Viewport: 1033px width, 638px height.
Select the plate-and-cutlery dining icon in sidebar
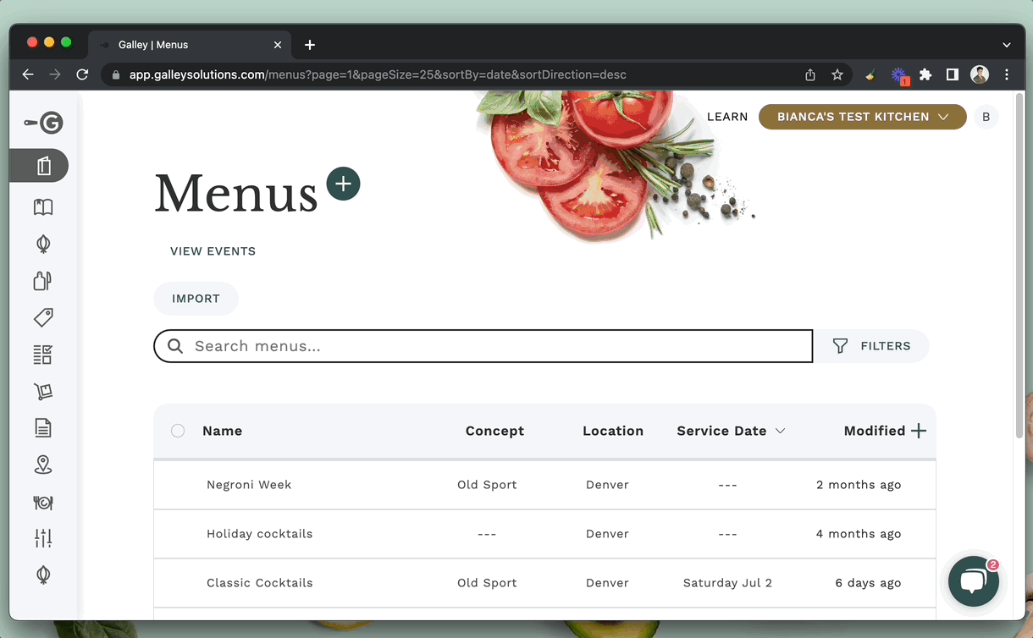pyautogui.click(x=42, y=502)
